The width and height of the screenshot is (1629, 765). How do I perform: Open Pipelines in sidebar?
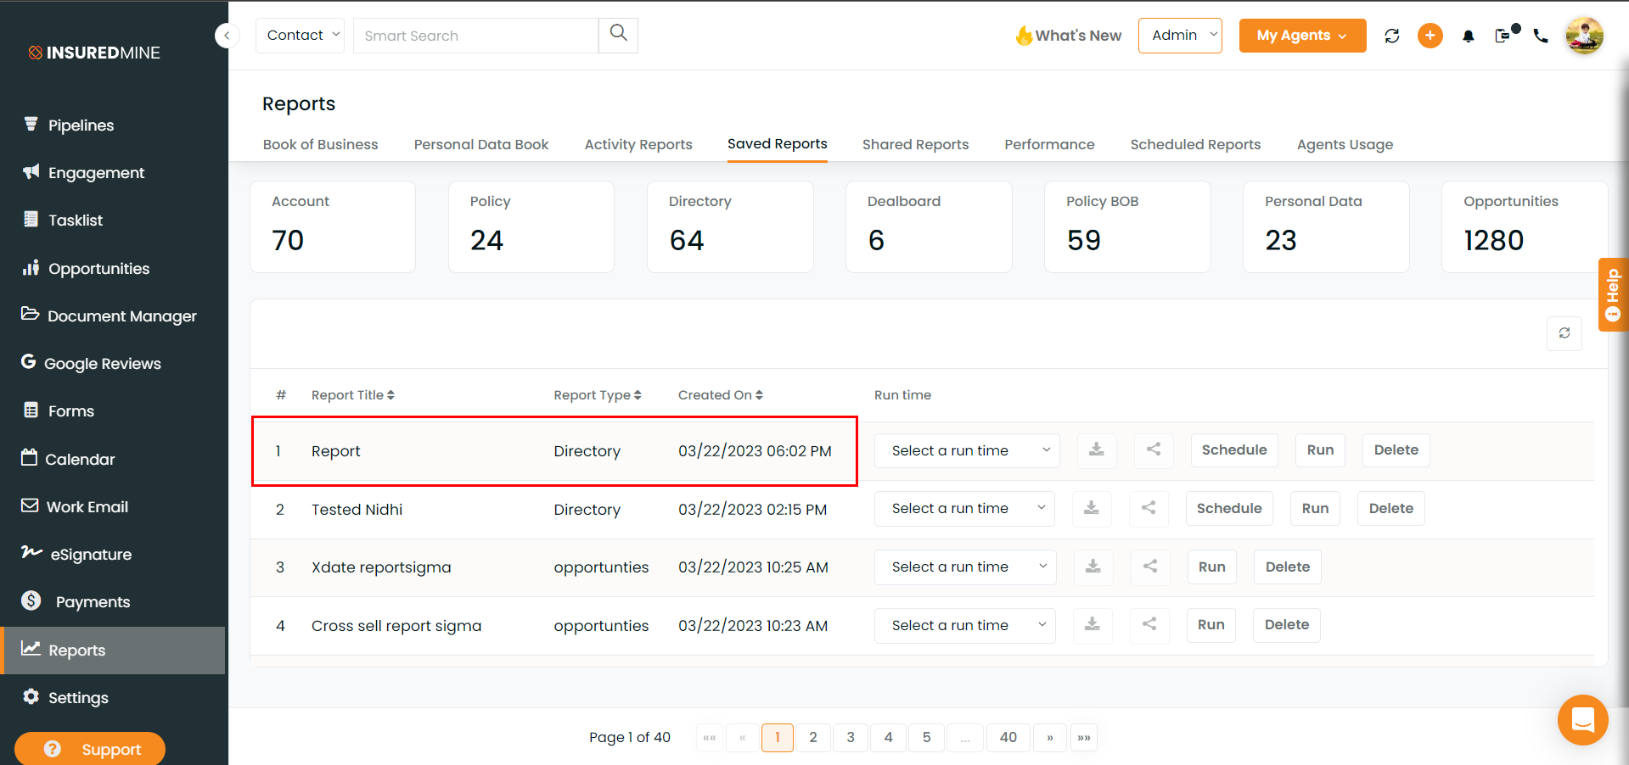point(81,126)
